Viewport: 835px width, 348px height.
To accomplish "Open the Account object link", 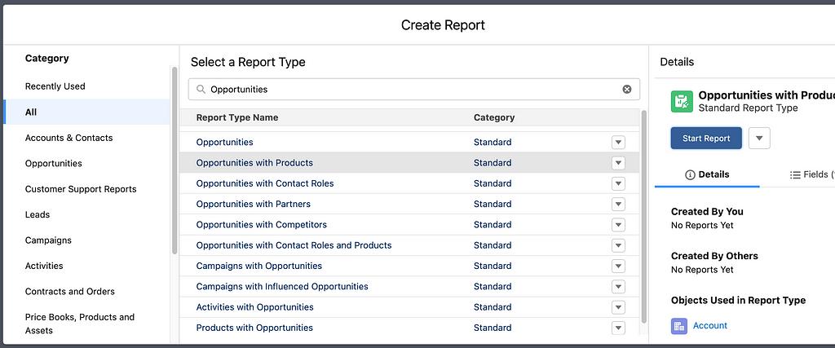I will tap(709, 326).
